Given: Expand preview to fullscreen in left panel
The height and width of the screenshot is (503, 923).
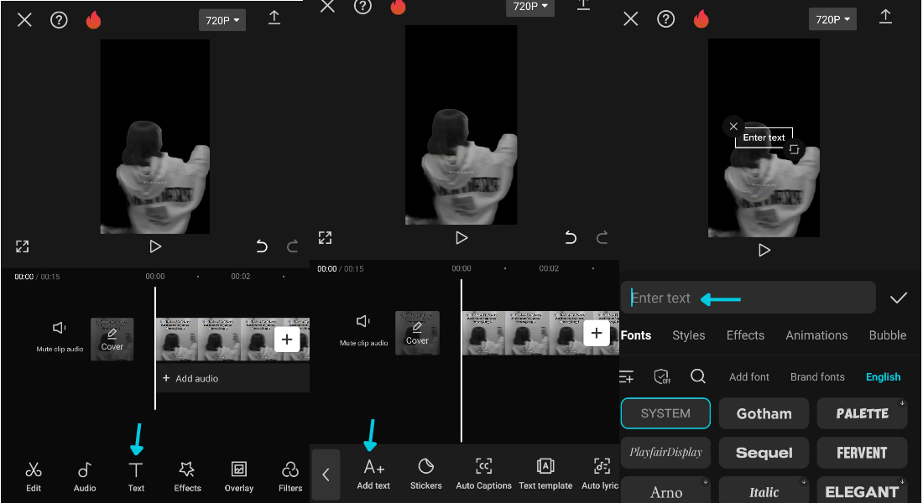Looking at the screenshot, I should tap(23, 246).
